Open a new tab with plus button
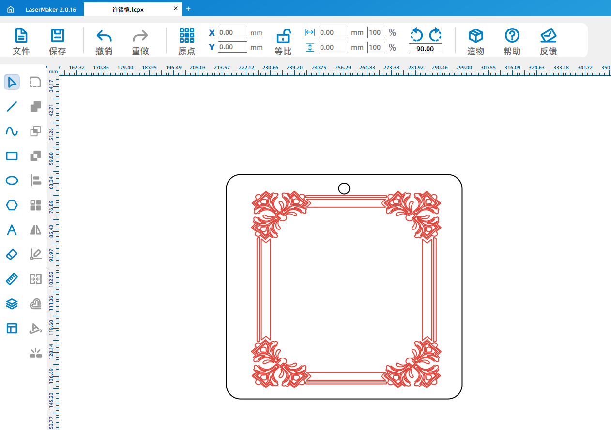This screenshot has height=430, width=611. point(188,9)
